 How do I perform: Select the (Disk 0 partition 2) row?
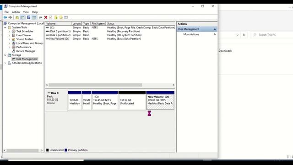110,35
